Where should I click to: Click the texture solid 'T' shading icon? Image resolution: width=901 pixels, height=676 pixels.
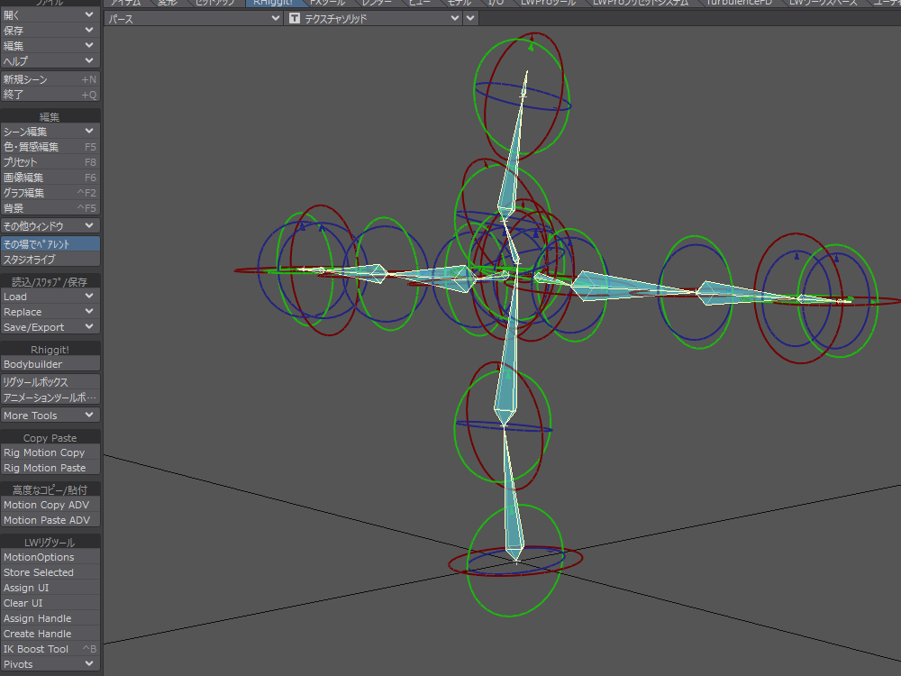click(294, 19)
